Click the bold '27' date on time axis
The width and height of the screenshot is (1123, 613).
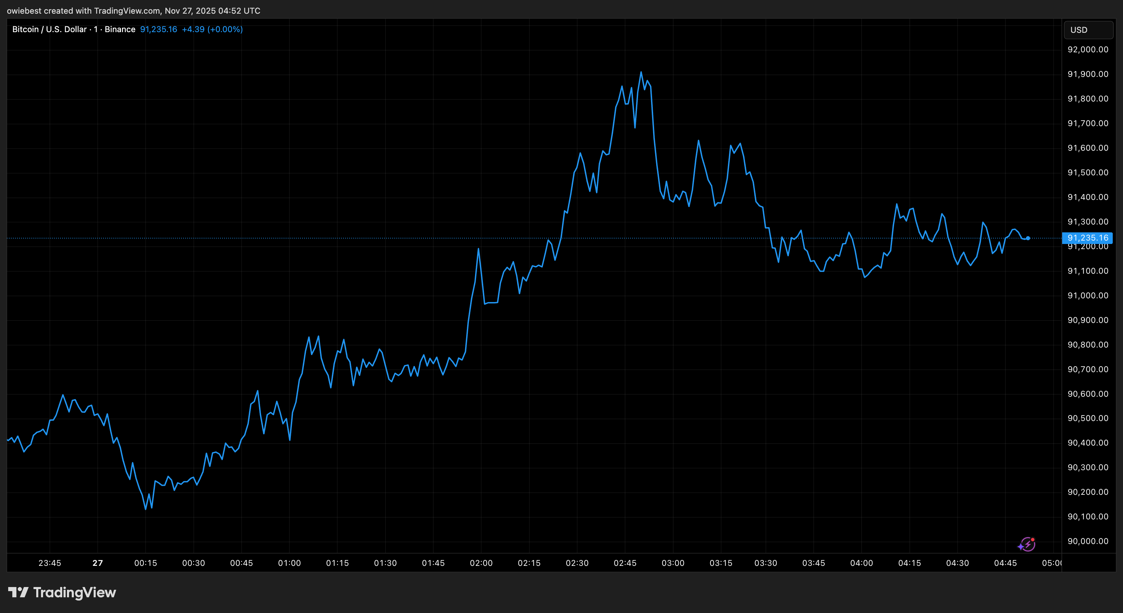pos(98,563)
